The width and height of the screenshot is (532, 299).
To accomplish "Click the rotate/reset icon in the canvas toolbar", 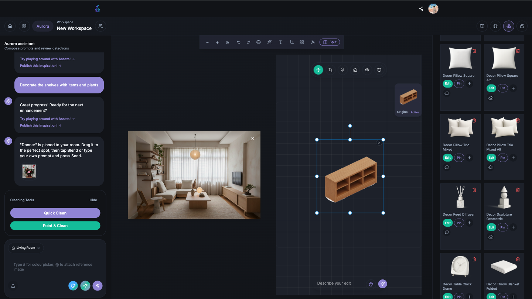I will (x=379, y=70).
